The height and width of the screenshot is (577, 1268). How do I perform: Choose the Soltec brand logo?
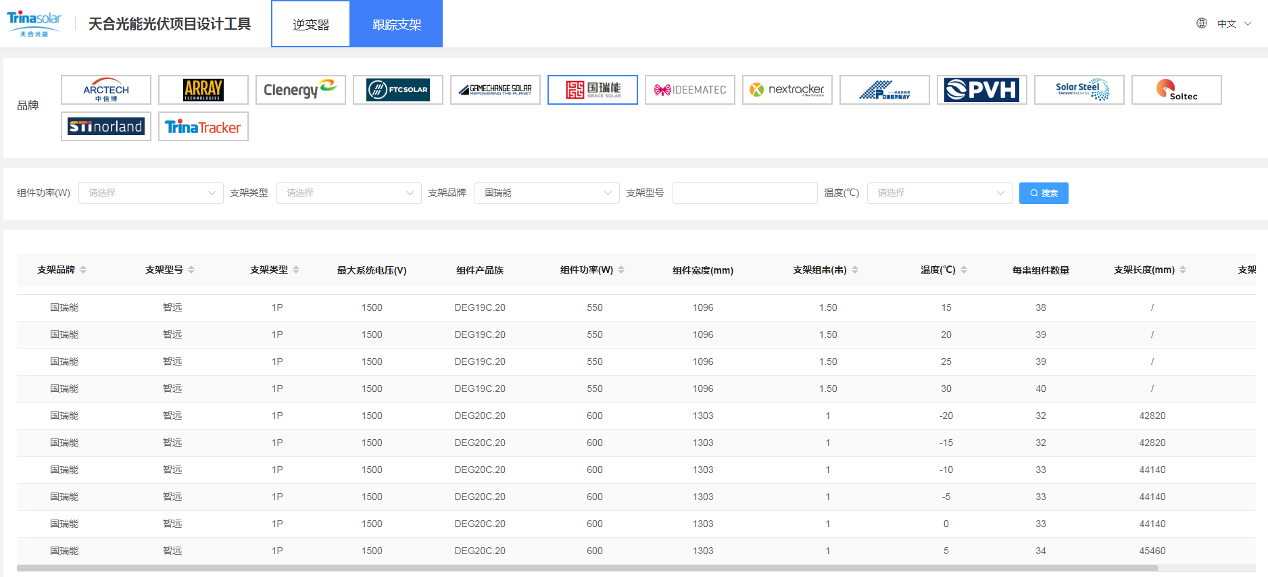(x=1177, y=90)
